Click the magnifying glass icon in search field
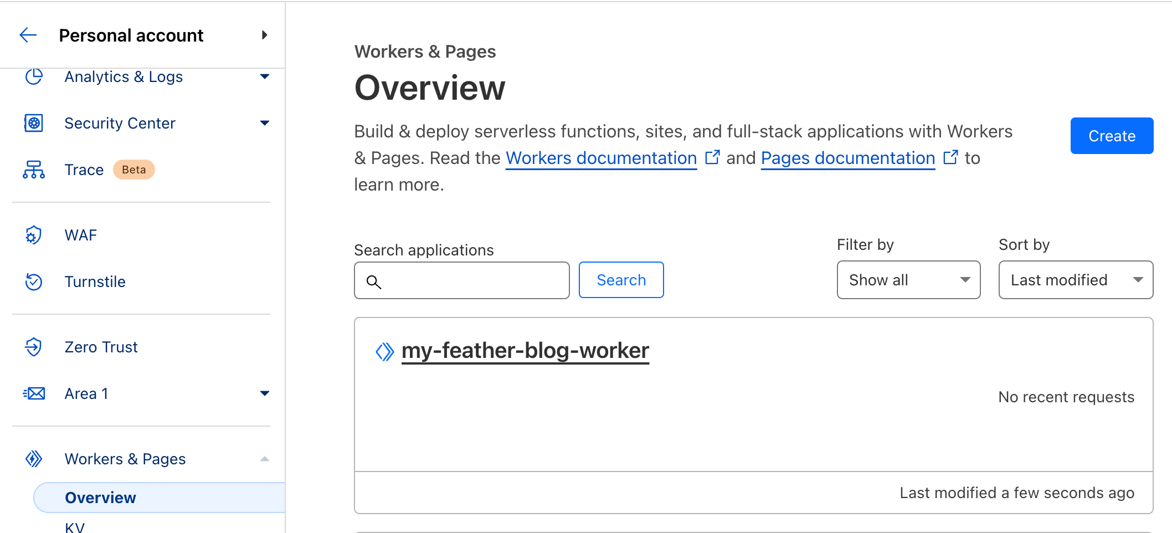 pyautogui.click(x=374, y=282)
